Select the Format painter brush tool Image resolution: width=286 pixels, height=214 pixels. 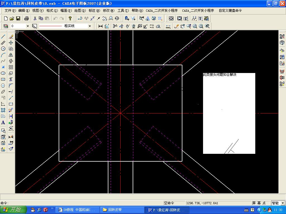click(11, 149)
